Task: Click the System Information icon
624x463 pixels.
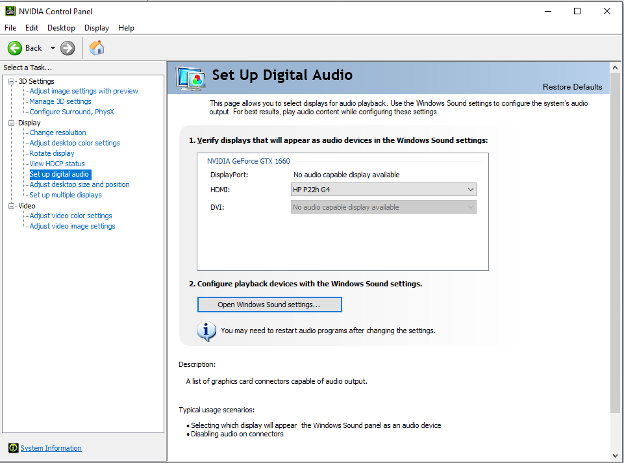Action: pos(13,448)
